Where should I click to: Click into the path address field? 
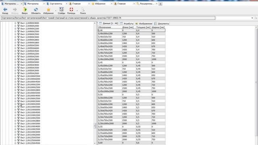pos(108,18)
